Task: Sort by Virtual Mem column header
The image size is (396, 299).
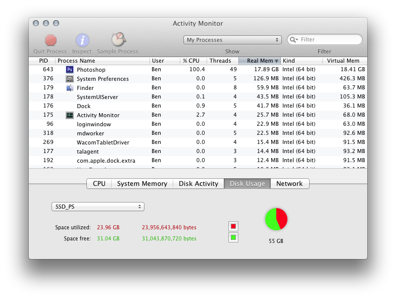Action: click(344, 61)
